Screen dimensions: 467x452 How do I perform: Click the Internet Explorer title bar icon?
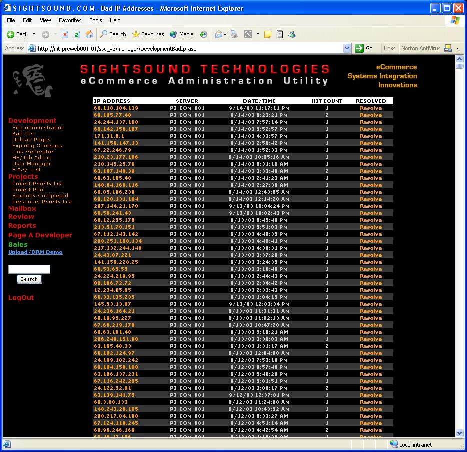[x=7, y=8]
